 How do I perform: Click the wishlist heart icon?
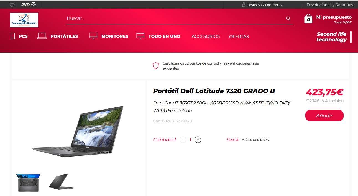pyautogui.click(x=12, y=5)
